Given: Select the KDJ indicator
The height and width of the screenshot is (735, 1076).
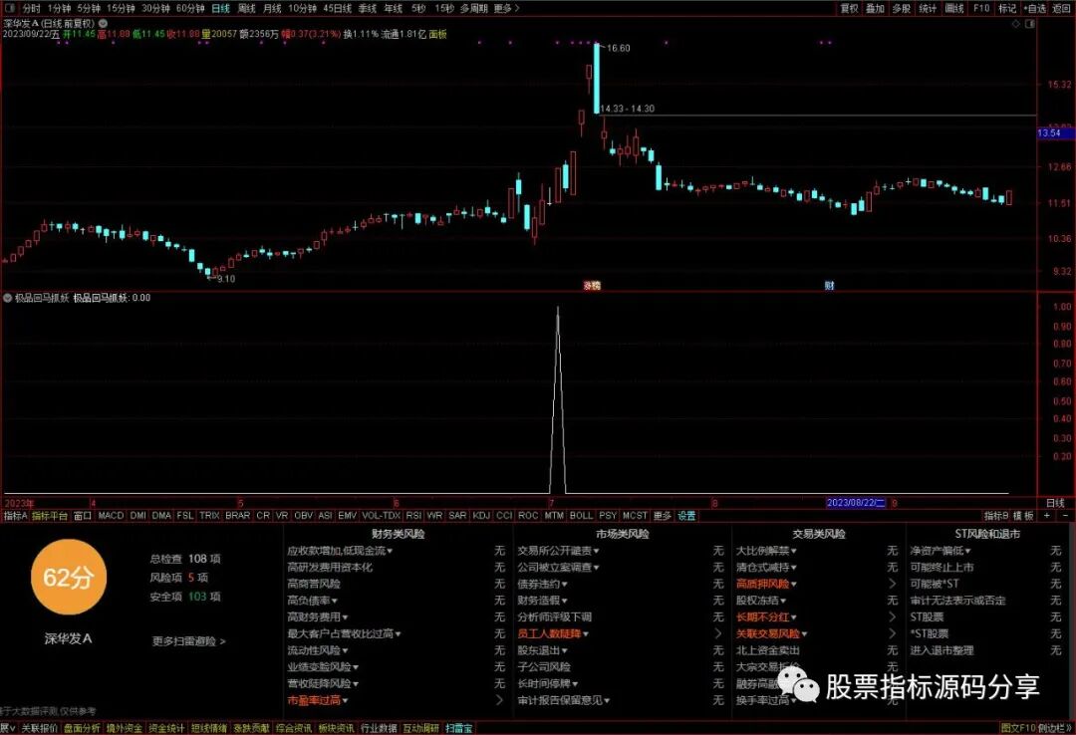Looking at the screenshot, I should (482, 515).
